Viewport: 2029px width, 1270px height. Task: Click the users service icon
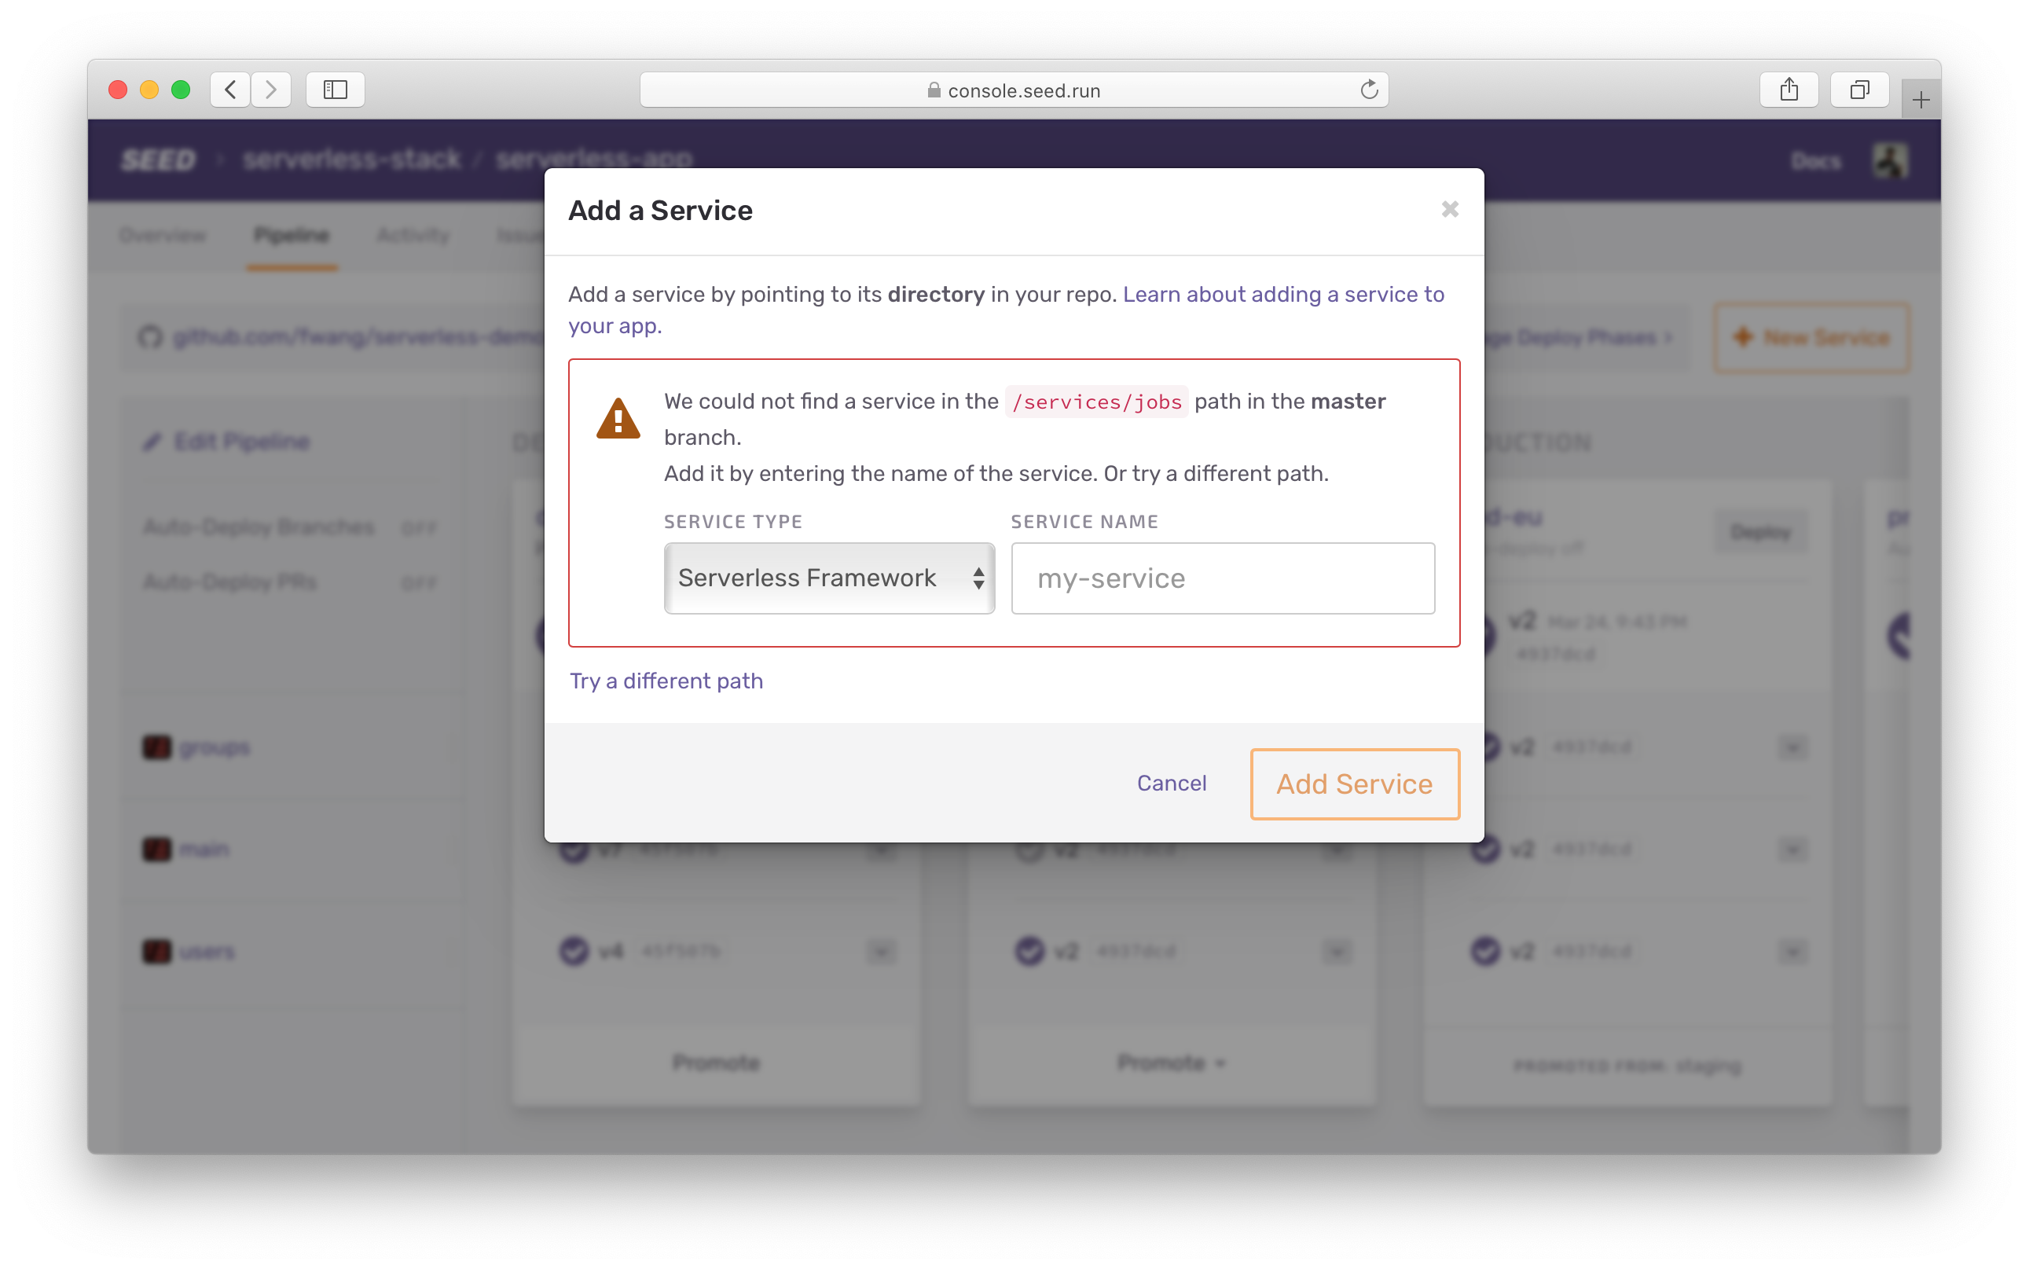click(156, 951)
